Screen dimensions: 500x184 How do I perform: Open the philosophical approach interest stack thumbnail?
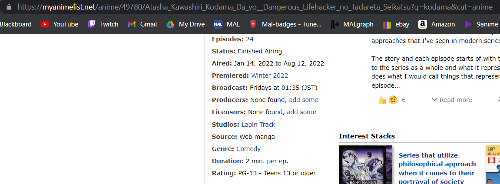click(365, 165)
